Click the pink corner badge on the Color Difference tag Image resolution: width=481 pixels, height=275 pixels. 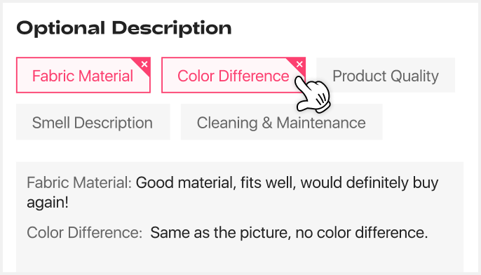pos(298,65)
